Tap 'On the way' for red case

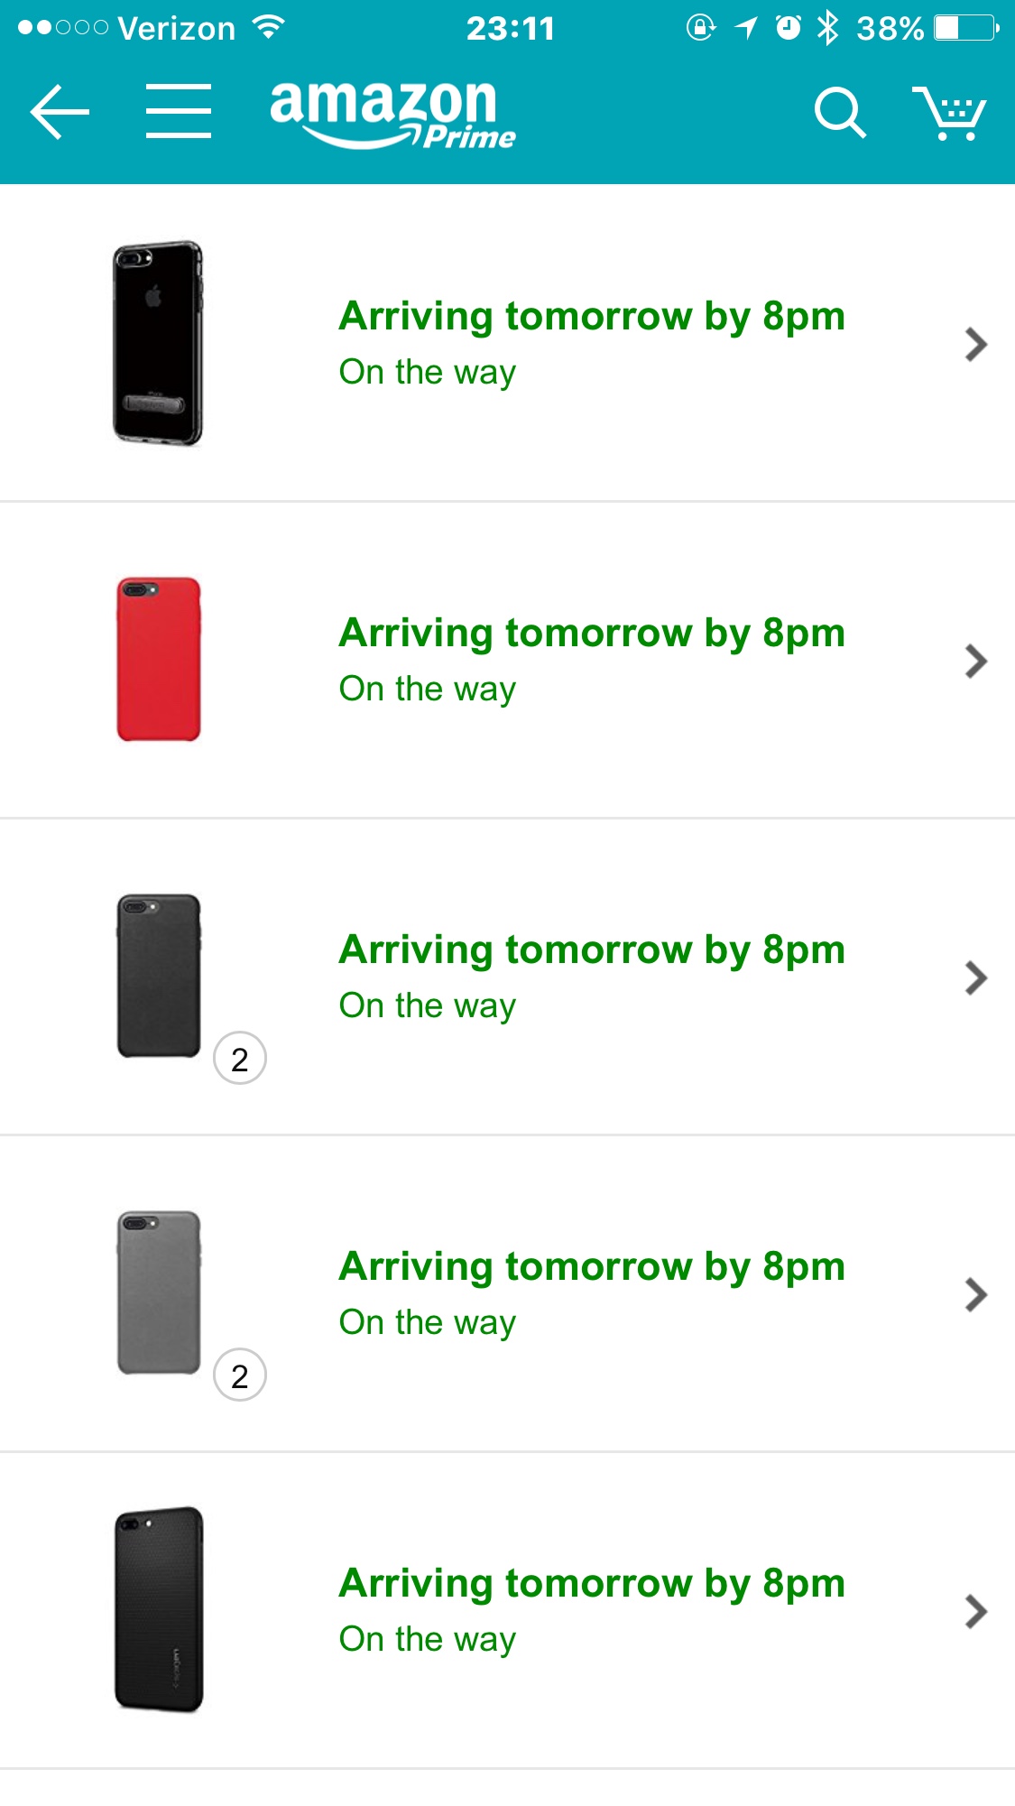(x=428, y=689)
